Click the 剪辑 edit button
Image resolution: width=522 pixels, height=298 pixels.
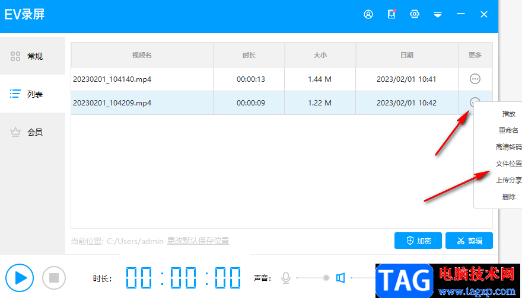point(469,241)
